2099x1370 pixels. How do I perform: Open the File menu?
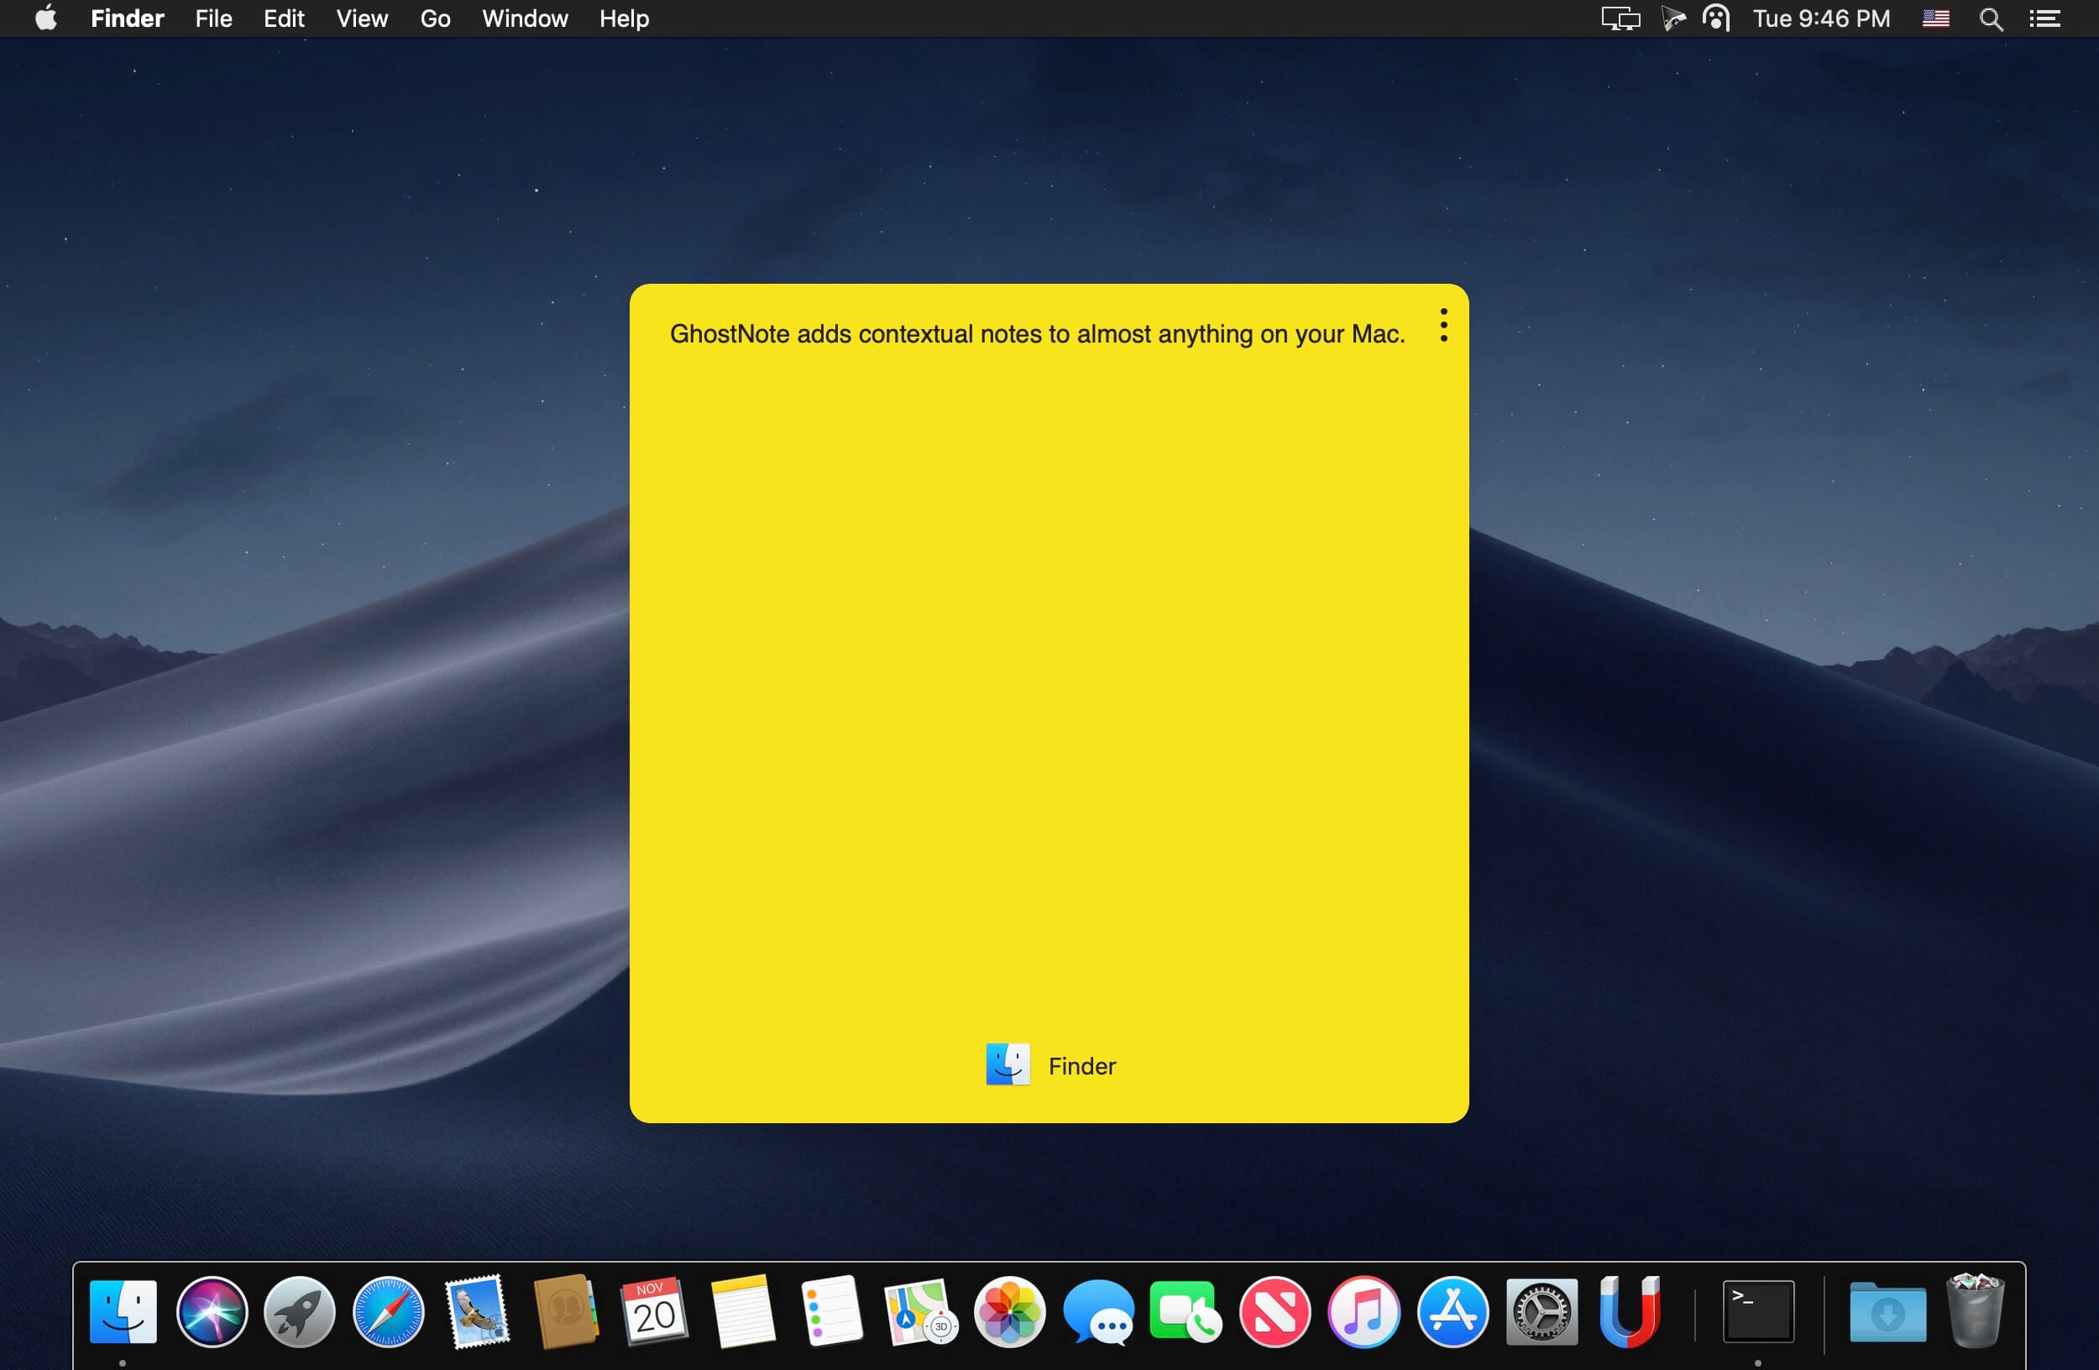[x=213, y=18]
